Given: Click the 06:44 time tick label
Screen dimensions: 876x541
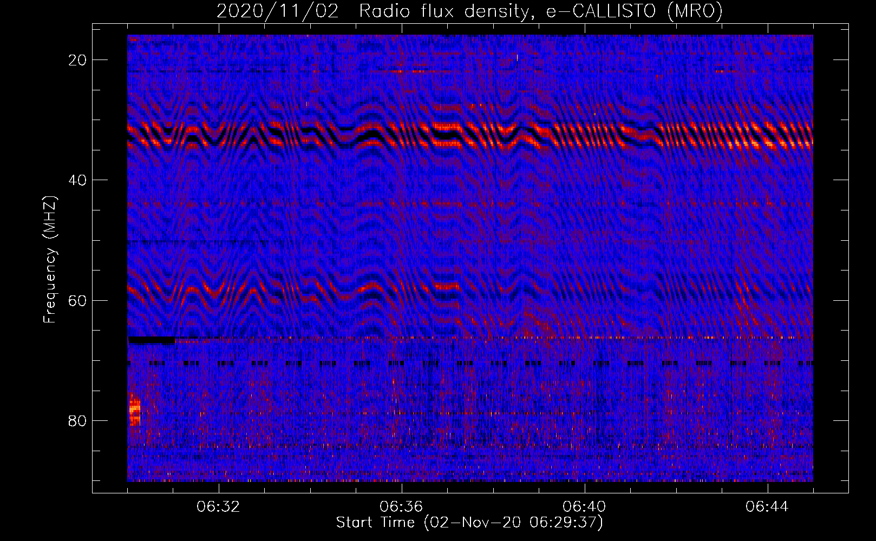Looking at the screenshot, I should 767,507.
